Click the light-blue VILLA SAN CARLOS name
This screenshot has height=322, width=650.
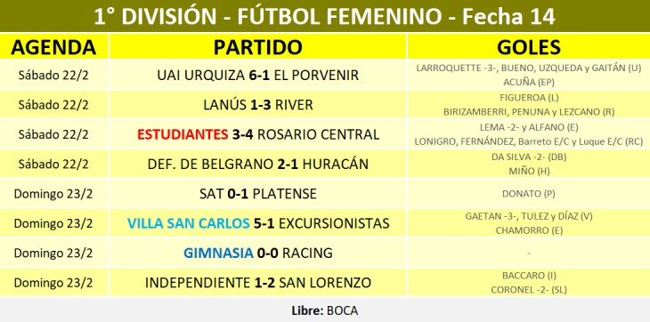[188, 223]
